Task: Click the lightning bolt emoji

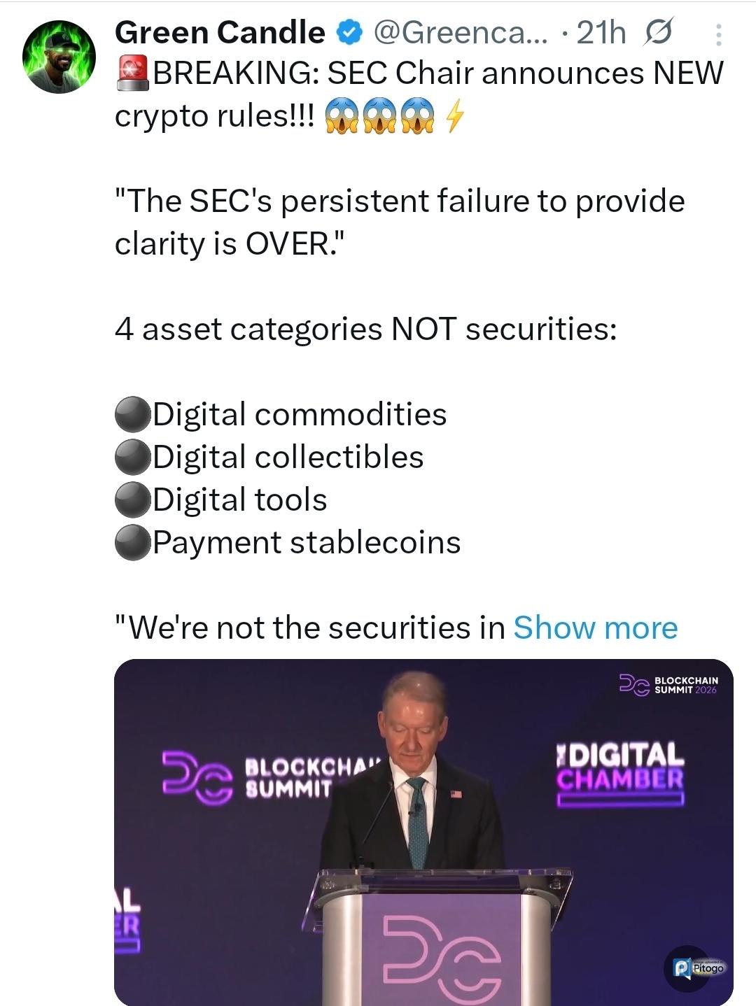Action: (454, 115)
